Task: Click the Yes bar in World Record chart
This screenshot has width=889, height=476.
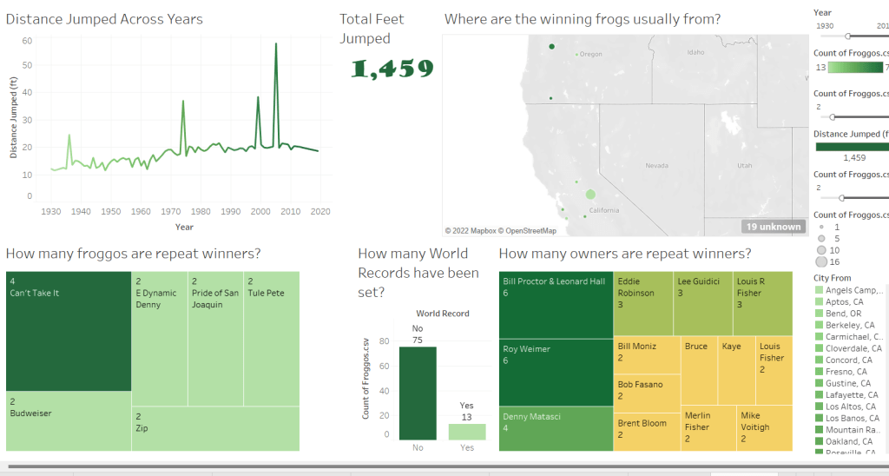Action: (467, 431)
